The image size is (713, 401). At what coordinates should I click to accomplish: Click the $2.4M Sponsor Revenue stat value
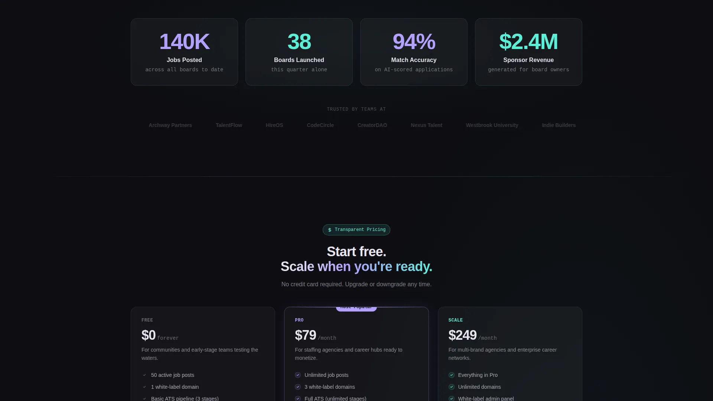pyautogui.click(x=528, y=42)
